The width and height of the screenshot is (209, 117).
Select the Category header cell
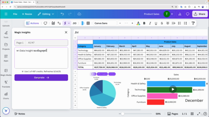point(85,46)
